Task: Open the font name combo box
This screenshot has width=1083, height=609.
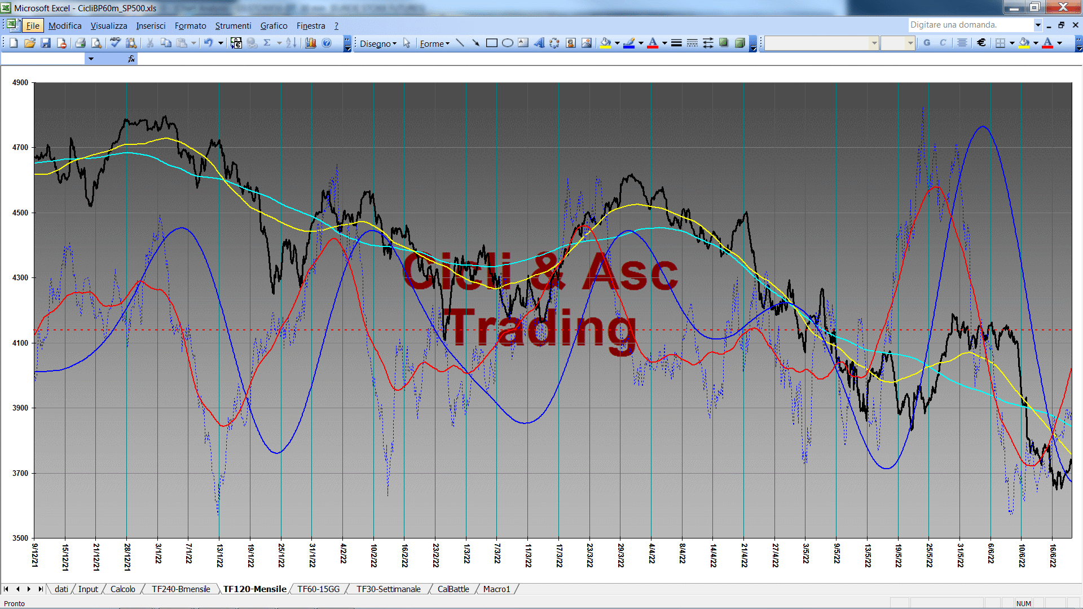Action: 821,43
